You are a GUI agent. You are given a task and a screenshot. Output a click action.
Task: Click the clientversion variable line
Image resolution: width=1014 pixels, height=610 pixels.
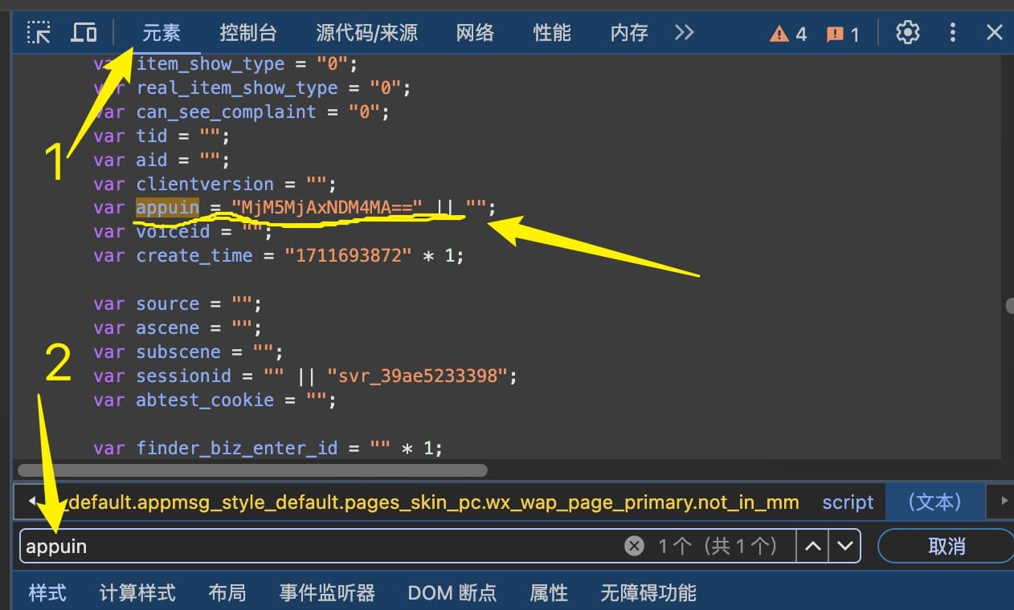pyautogui.click(x=215, y=184)
